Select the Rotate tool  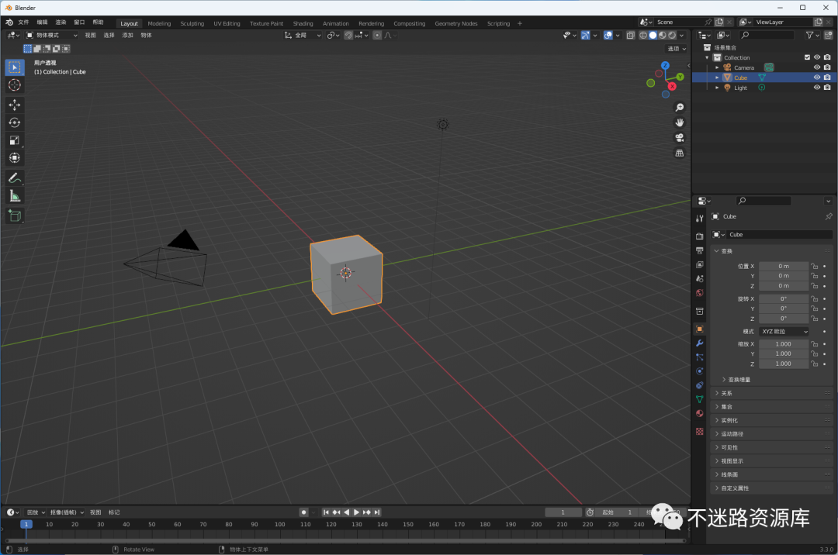pyautogui.click(x=15, y=122)
